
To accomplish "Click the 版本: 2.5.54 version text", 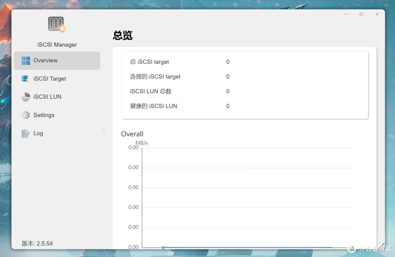I will [x=37, y=244].
